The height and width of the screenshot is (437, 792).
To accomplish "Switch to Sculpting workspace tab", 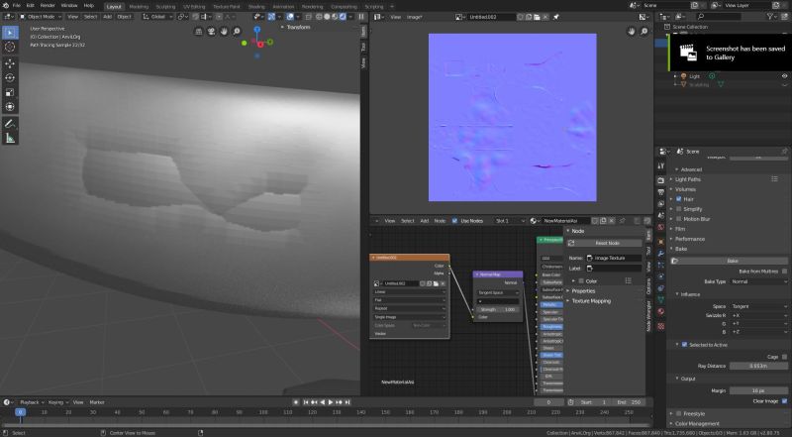I will 165,7.
